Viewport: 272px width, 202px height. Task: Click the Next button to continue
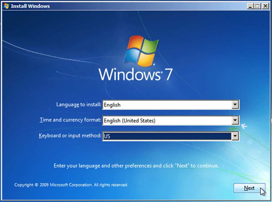pos(249,188)
